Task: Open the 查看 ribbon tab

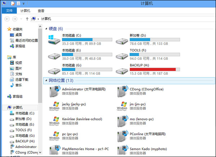Action: [x=41, y=11]
